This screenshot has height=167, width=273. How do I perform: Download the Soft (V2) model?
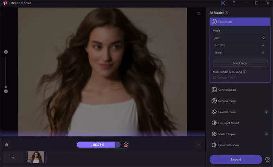click(263, 45)
